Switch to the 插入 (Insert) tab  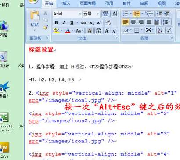[x=66, y=4]
